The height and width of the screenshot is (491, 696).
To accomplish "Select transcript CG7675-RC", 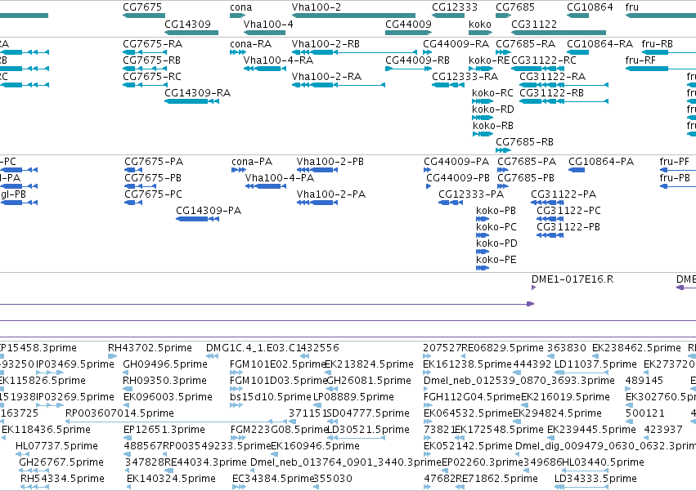I will pyautogui.click(x=152, y=77).
